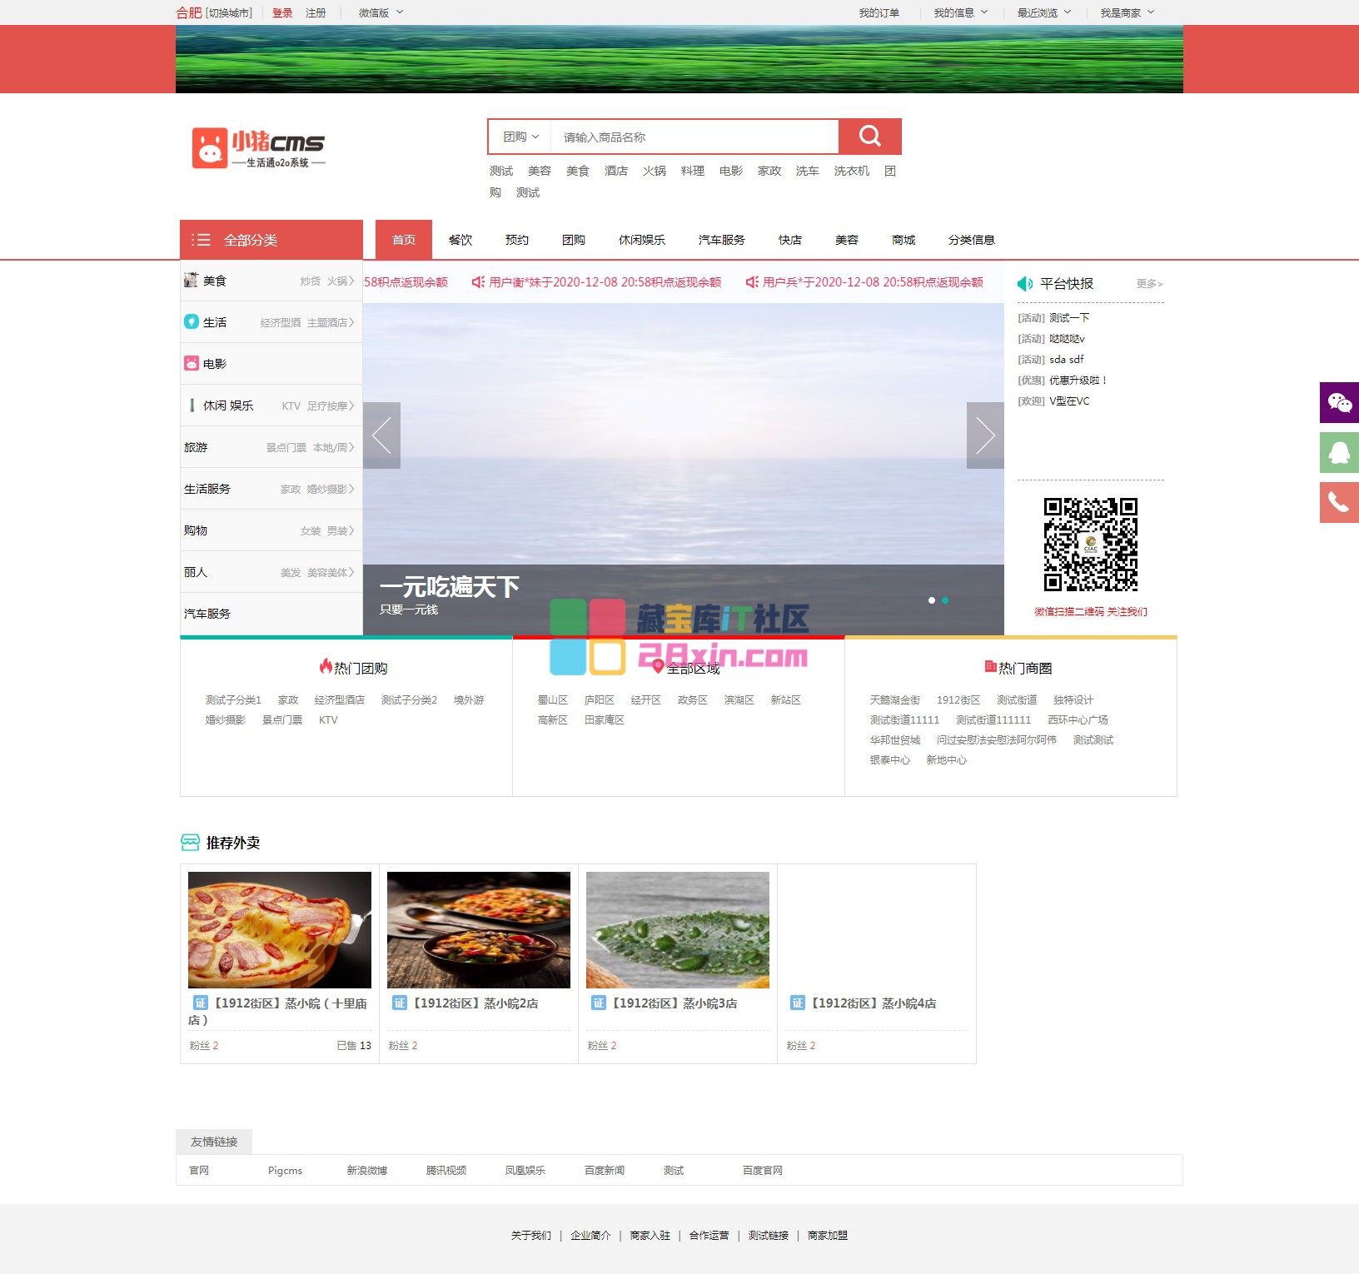Select the first carousel indicator dot
The image size is (1359, 1274).
(x=931, y=600)
